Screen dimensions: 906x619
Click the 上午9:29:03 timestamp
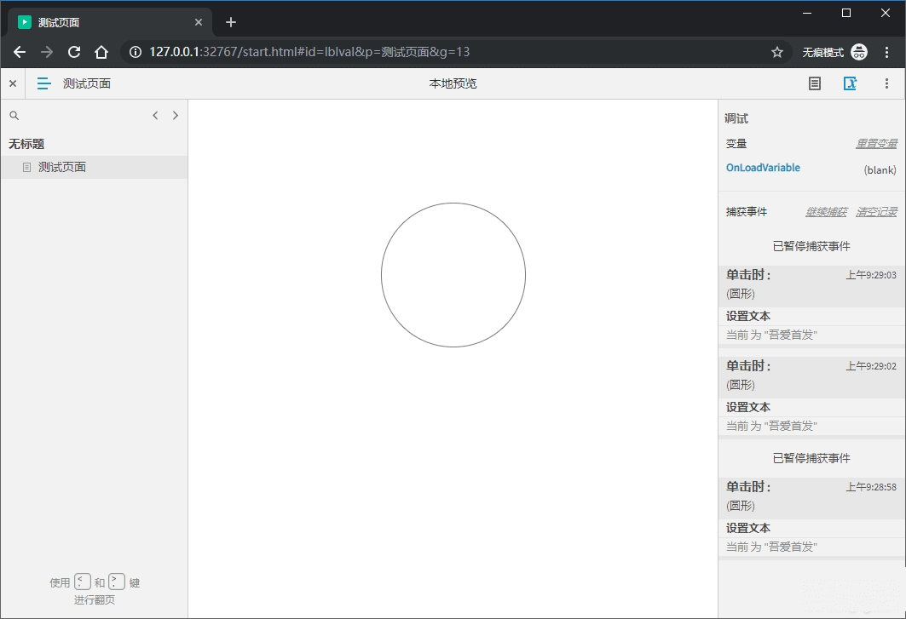[x=871, y=275]
